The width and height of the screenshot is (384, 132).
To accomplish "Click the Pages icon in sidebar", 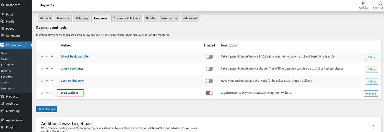I will pos(2,29).
